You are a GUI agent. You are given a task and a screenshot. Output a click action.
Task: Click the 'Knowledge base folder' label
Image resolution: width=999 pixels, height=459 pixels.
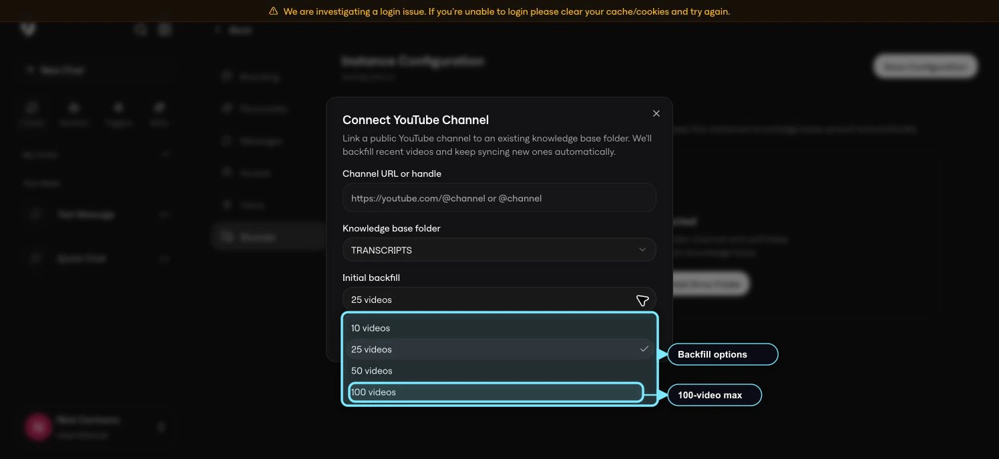point(391,228)
